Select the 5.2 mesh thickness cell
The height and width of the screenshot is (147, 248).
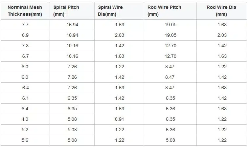(25, 130)
